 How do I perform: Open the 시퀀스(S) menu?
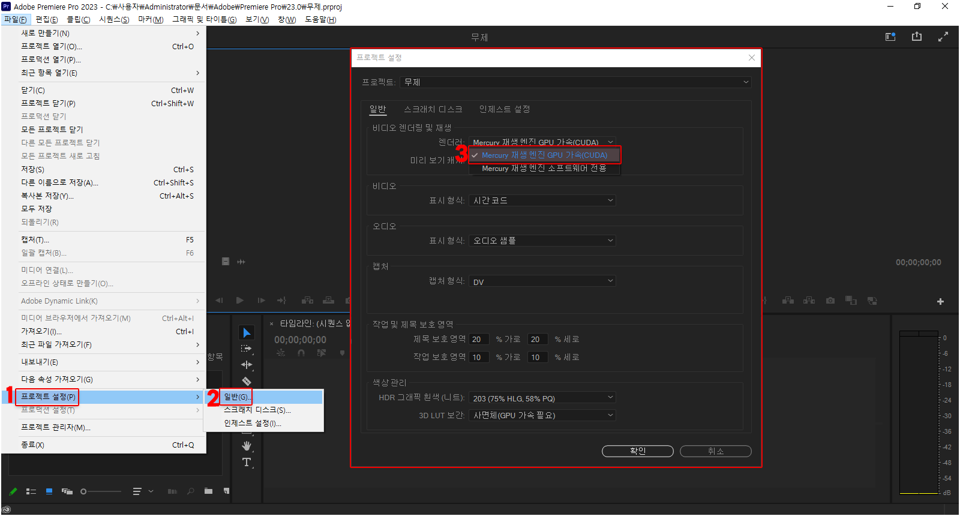[x=114, y=19]
